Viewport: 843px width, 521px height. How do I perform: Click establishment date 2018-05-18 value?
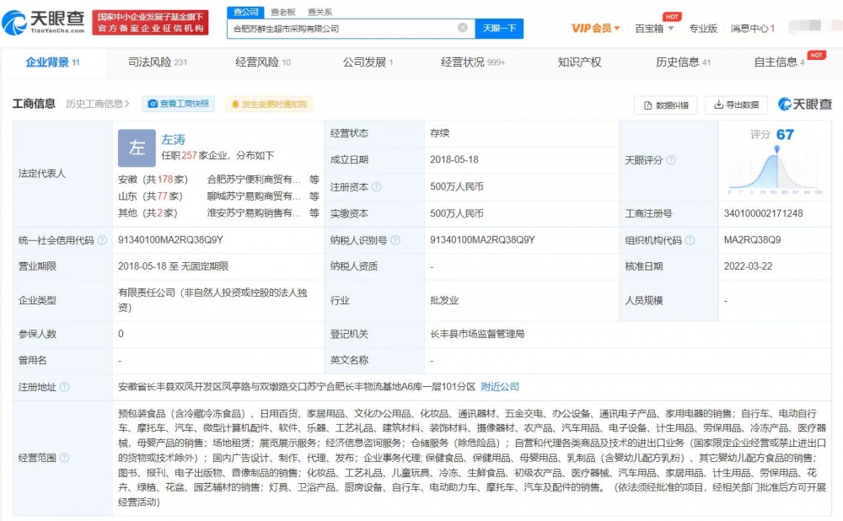pyautogui.click(x=454, y=159)
